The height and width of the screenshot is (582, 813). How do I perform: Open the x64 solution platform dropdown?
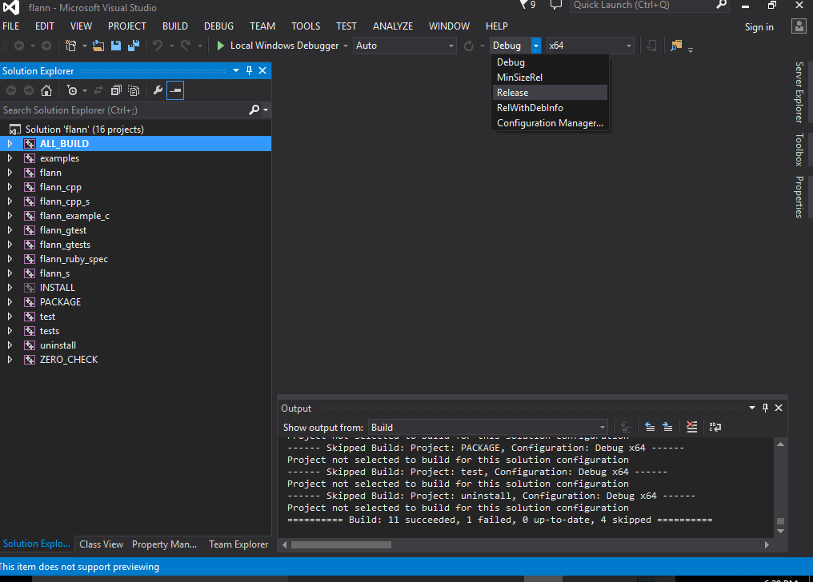[590, 46]
